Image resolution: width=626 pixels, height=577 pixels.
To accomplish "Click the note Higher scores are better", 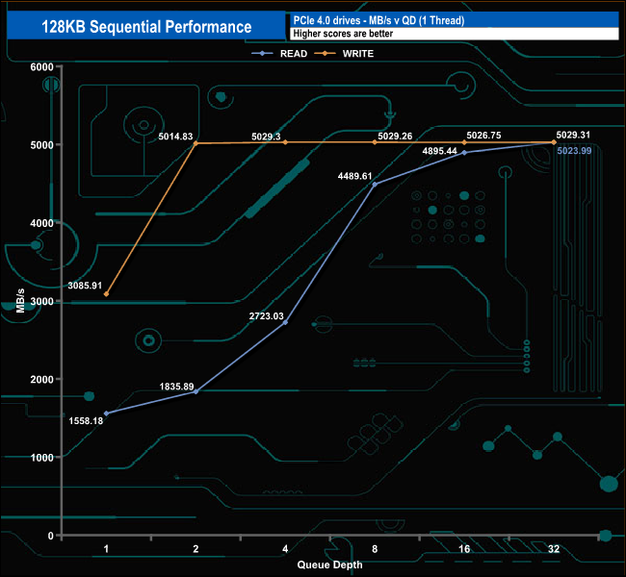I will point(343,34).
